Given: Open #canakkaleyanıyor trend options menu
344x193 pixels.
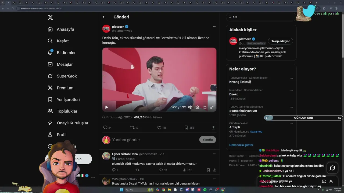Looking at the screenshot, I should [291, 107].
